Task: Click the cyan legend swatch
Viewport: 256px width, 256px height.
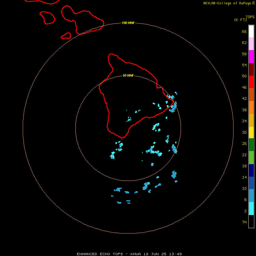Action: pyautogui.click(x=251, y=208)
